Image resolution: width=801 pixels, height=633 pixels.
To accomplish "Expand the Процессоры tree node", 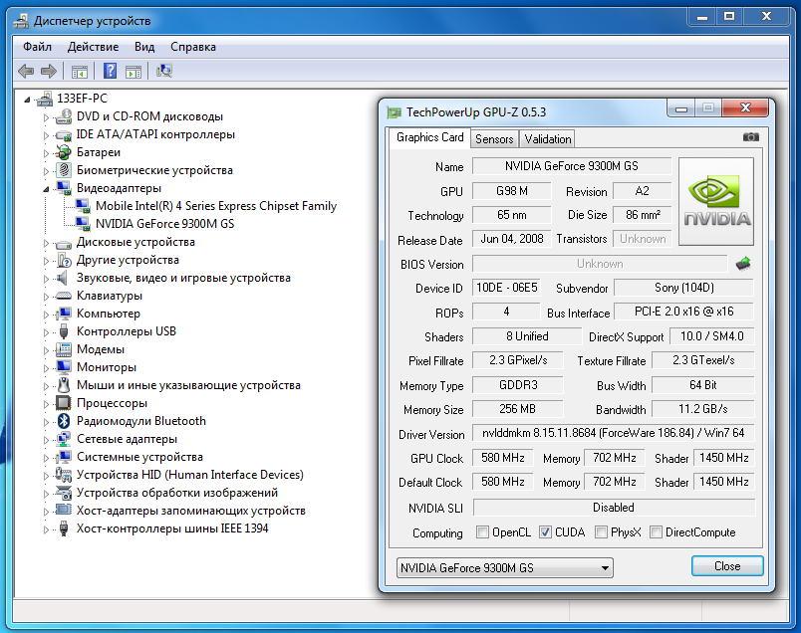I will [x=46, y=403].
